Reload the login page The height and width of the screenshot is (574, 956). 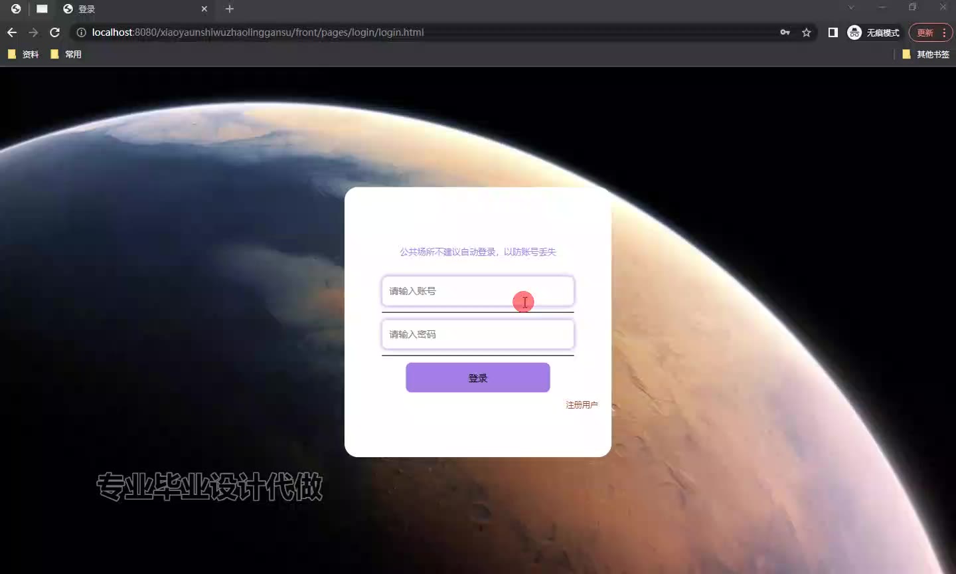55,33
